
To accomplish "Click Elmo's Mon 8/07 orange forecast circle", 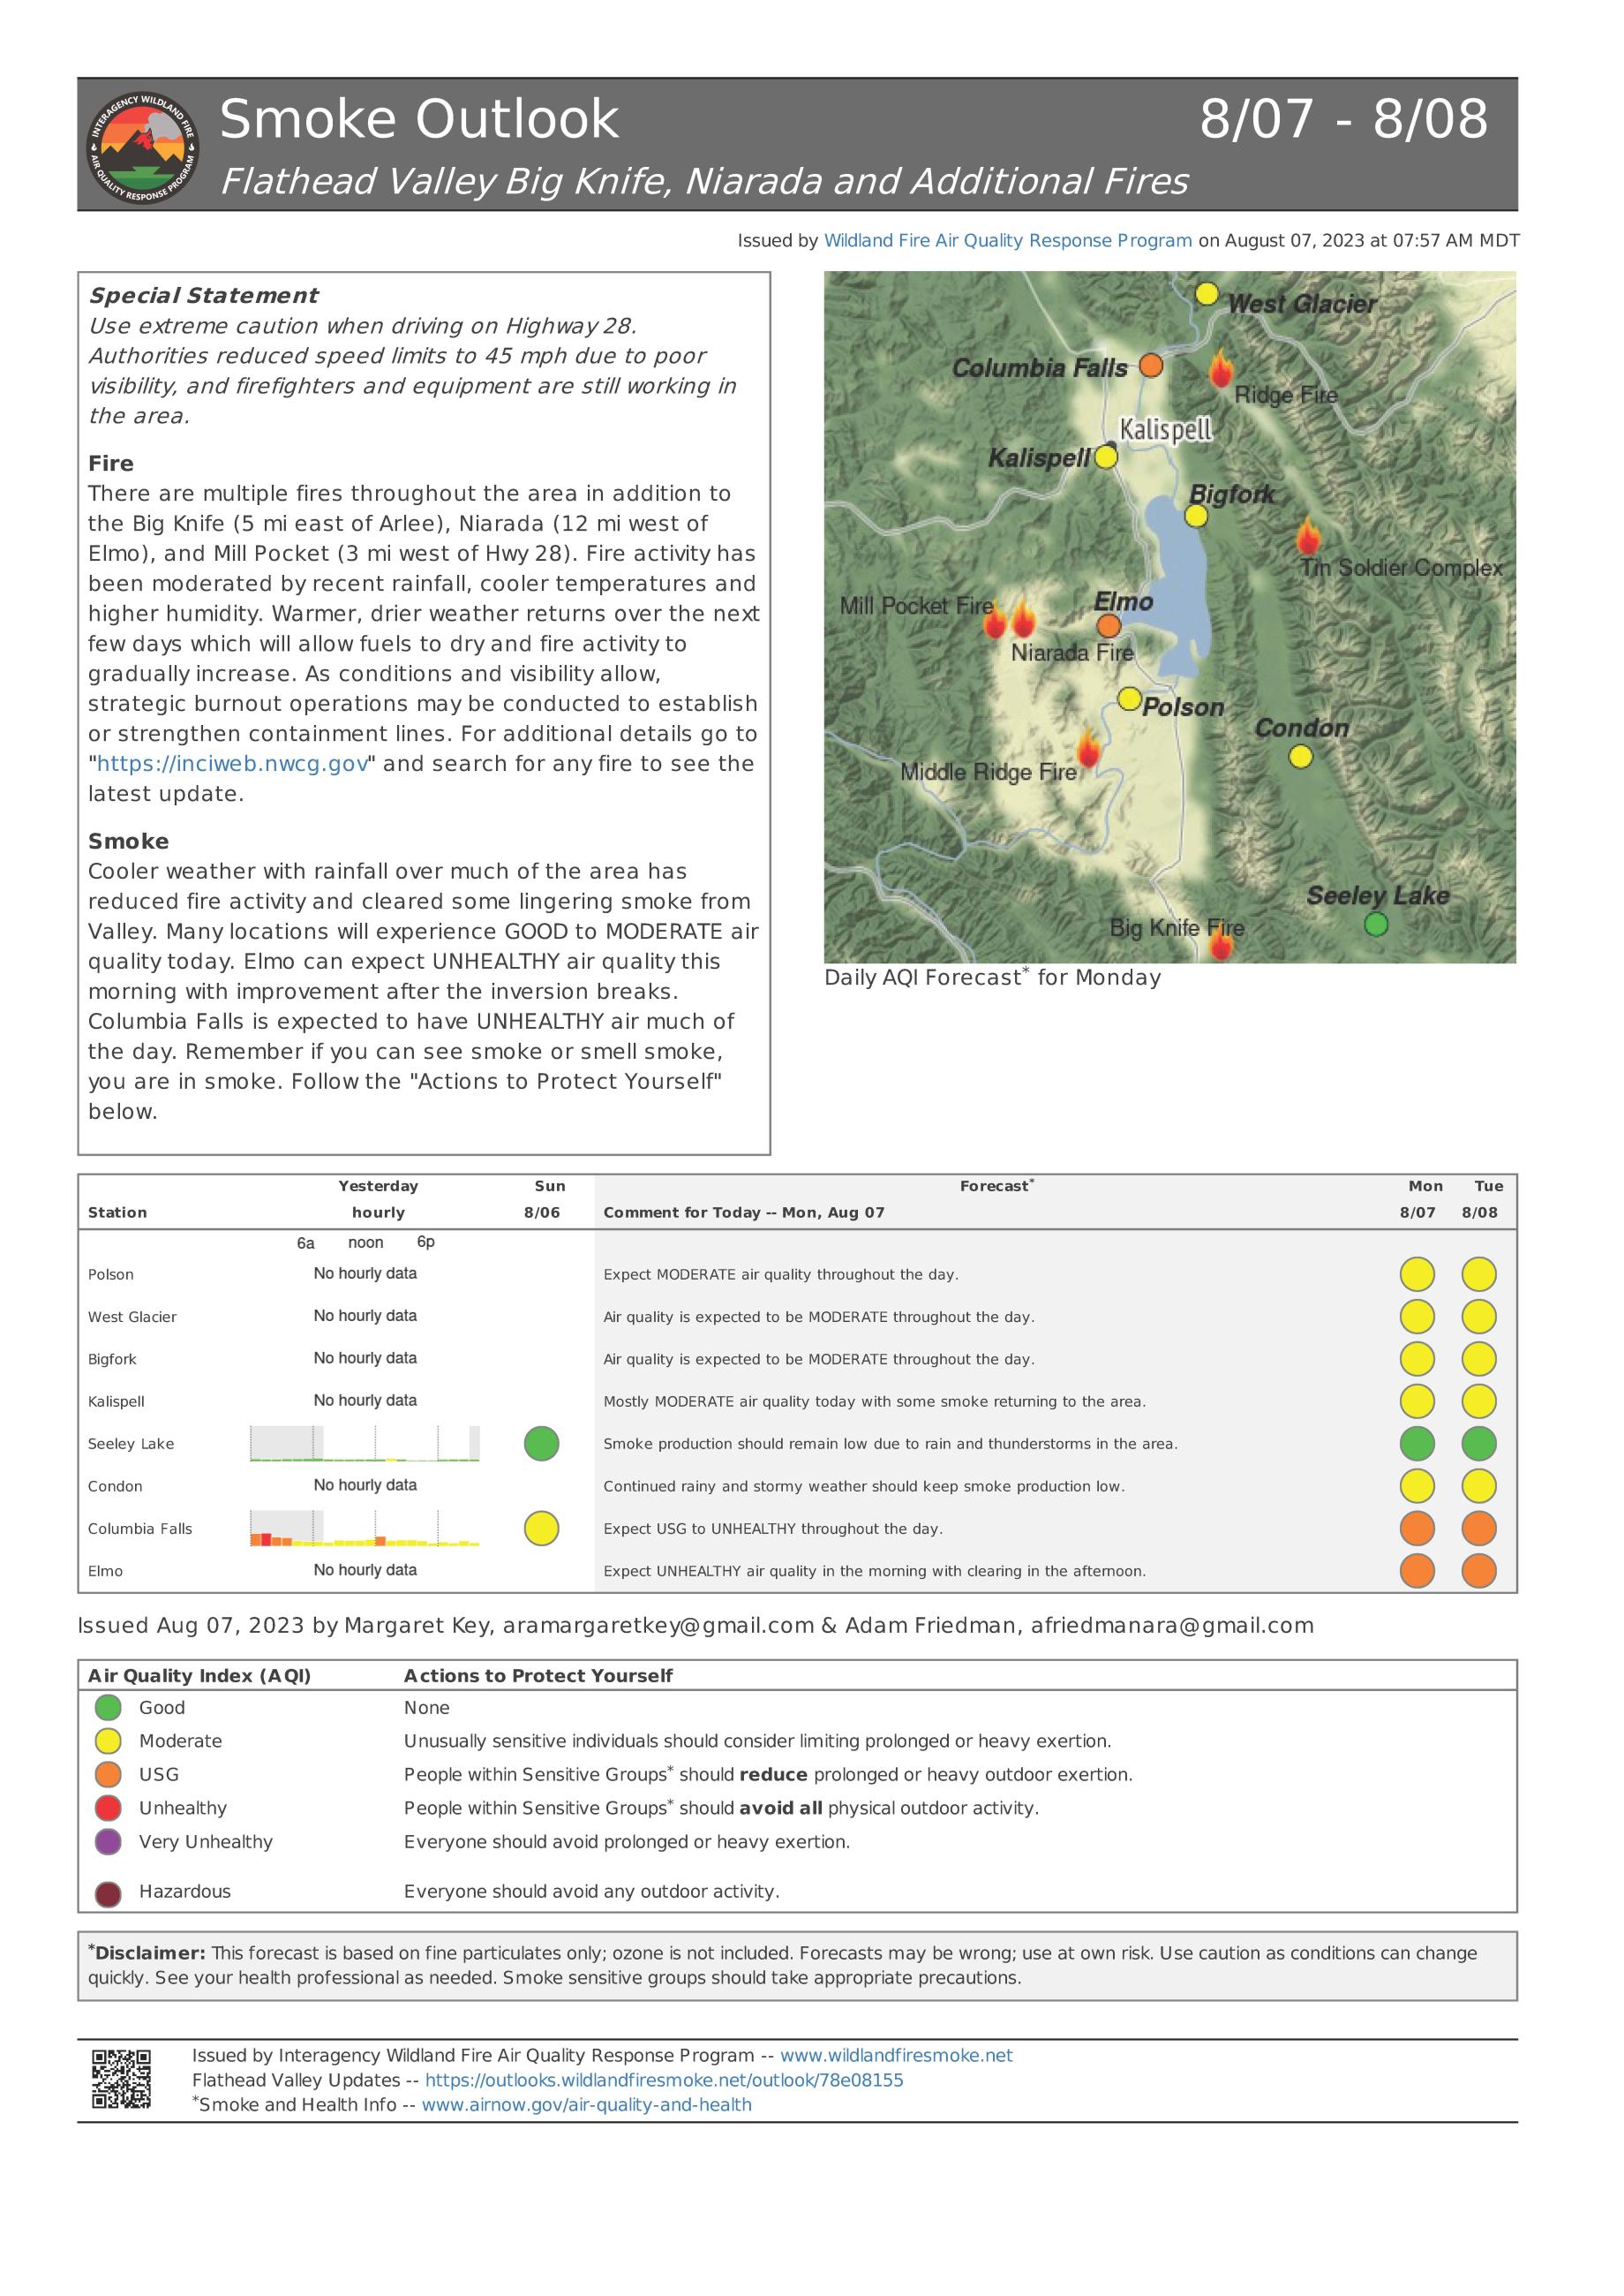I will 1417,1571.
